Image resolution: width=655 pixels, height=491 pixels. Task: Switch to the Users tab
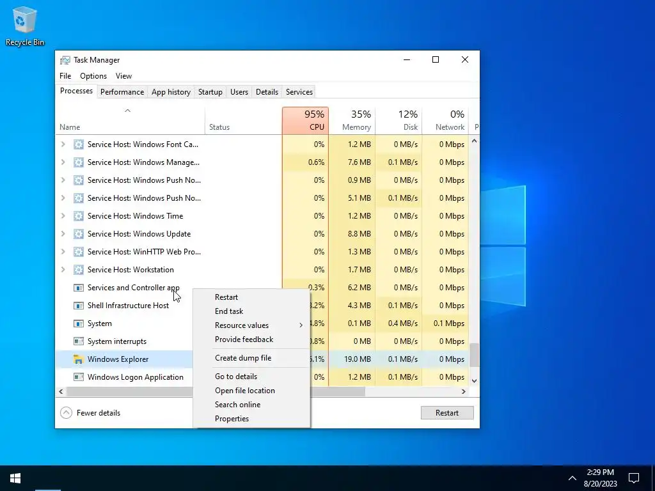[239, 92]
